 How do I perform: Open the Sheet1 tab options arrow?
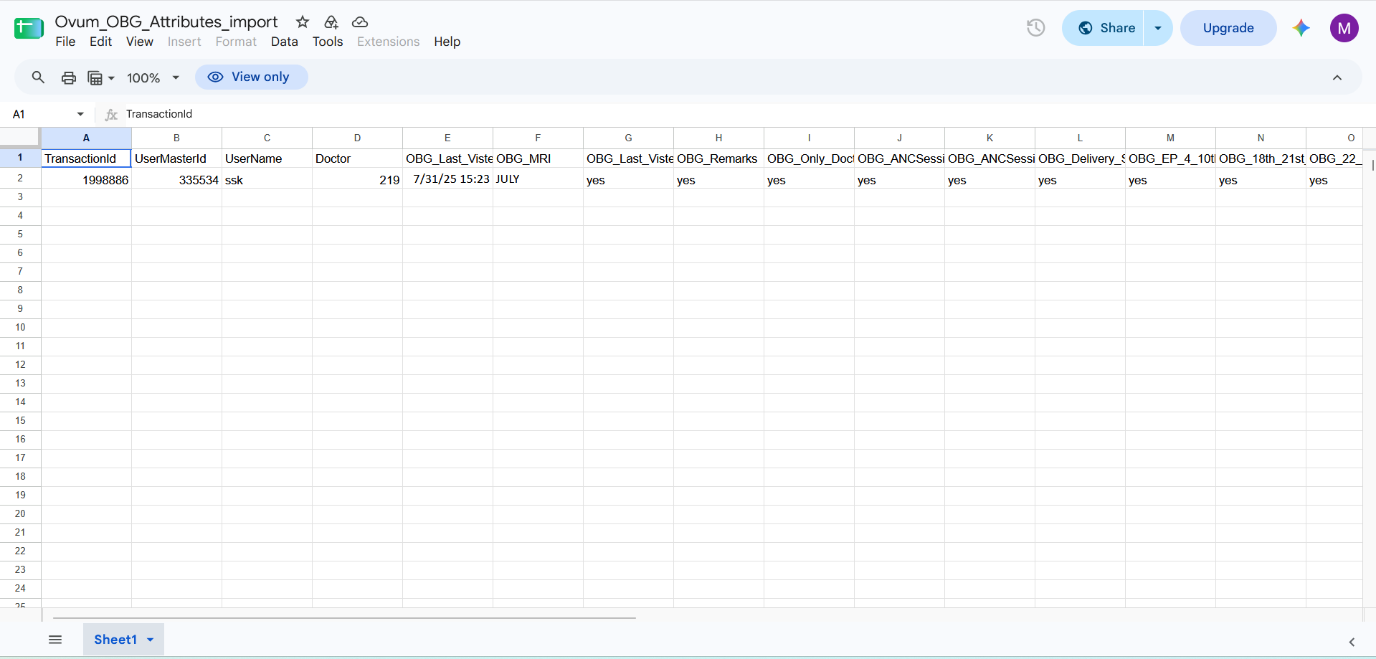tap(150, 640)
